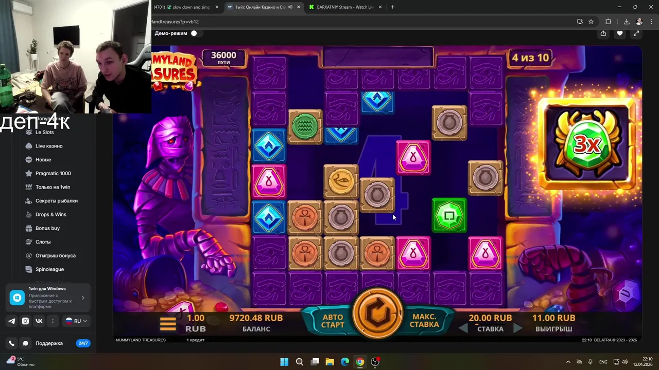Open a new browser tab

392,7
